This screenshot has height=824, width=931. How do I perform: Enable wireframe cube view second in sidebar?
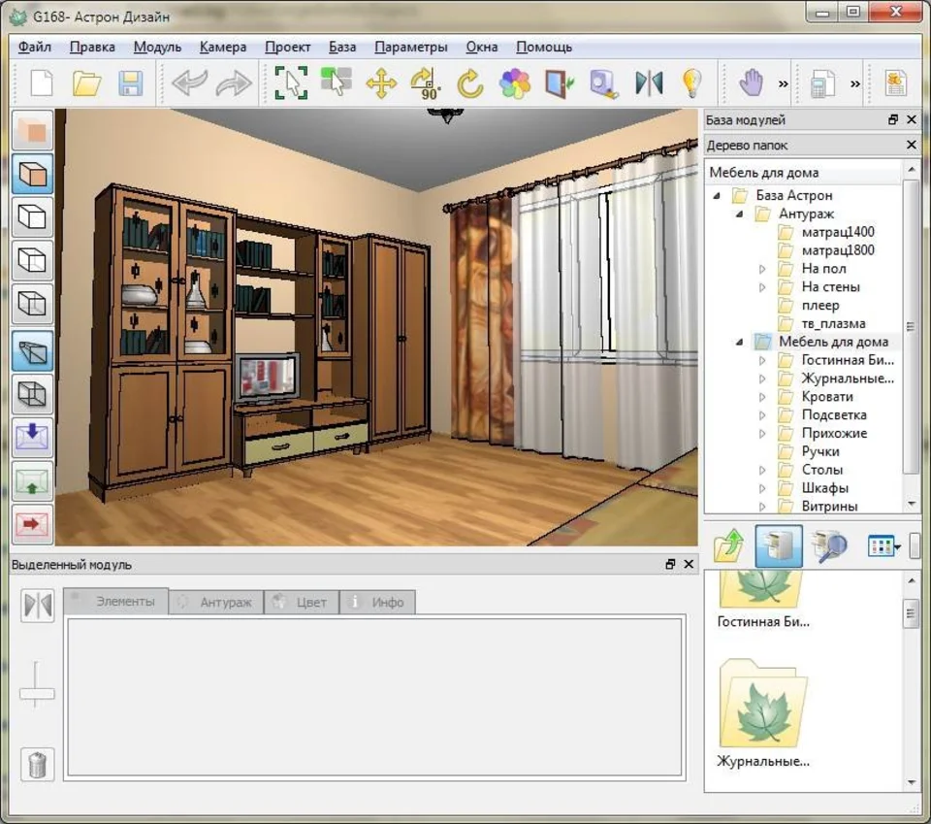(x=33, y=216)
